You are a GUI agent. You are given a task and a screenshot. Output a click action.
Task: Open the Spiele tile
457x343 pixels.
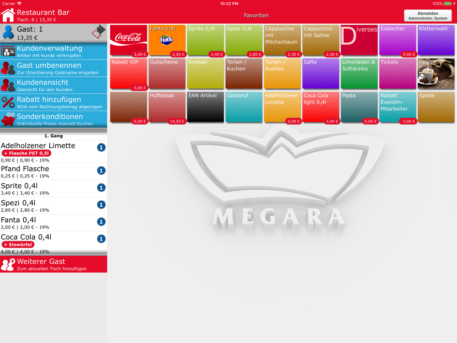click(x=436, y=107)
